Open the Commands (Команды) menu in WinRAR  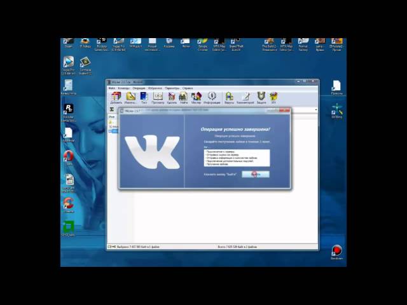tap(123, 88)
